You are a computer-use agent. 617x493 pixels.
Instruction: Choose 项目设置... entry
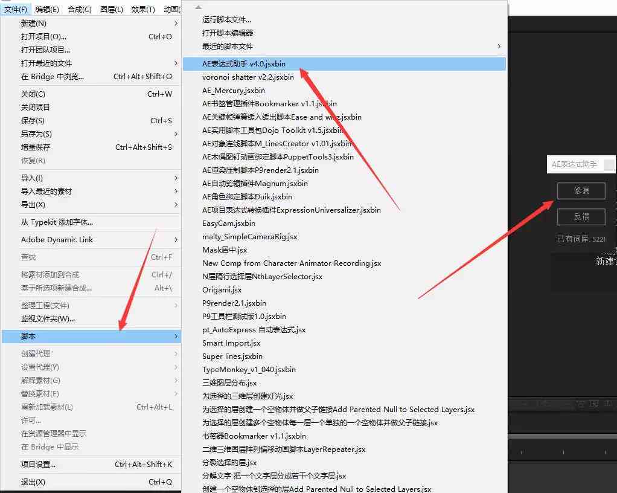tap(91, 464)
